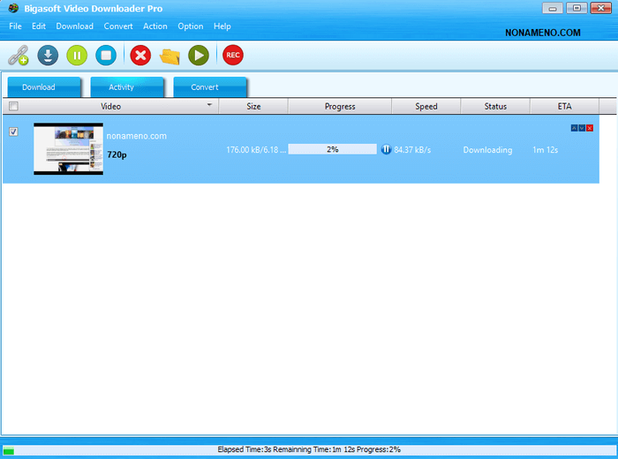The image size is (618, 459).
Task: Open the Option menu
Action: tap(190, 26)
